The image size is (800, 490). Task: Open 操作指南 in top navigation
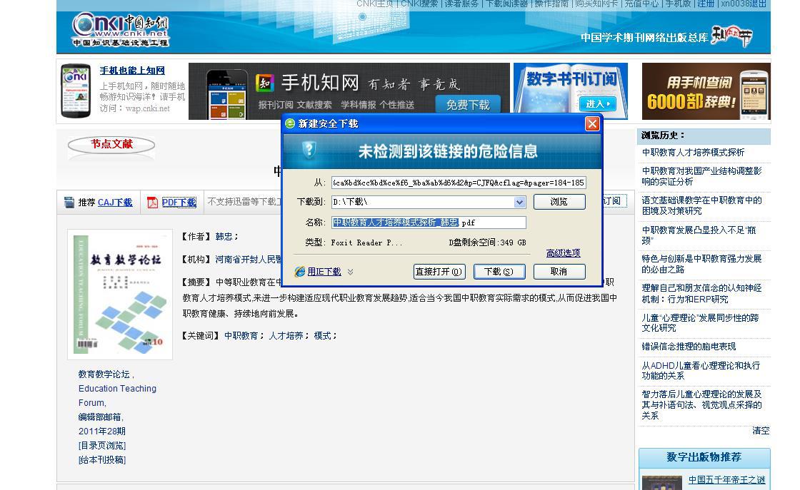pyautogui.click(x=551, y=4)
